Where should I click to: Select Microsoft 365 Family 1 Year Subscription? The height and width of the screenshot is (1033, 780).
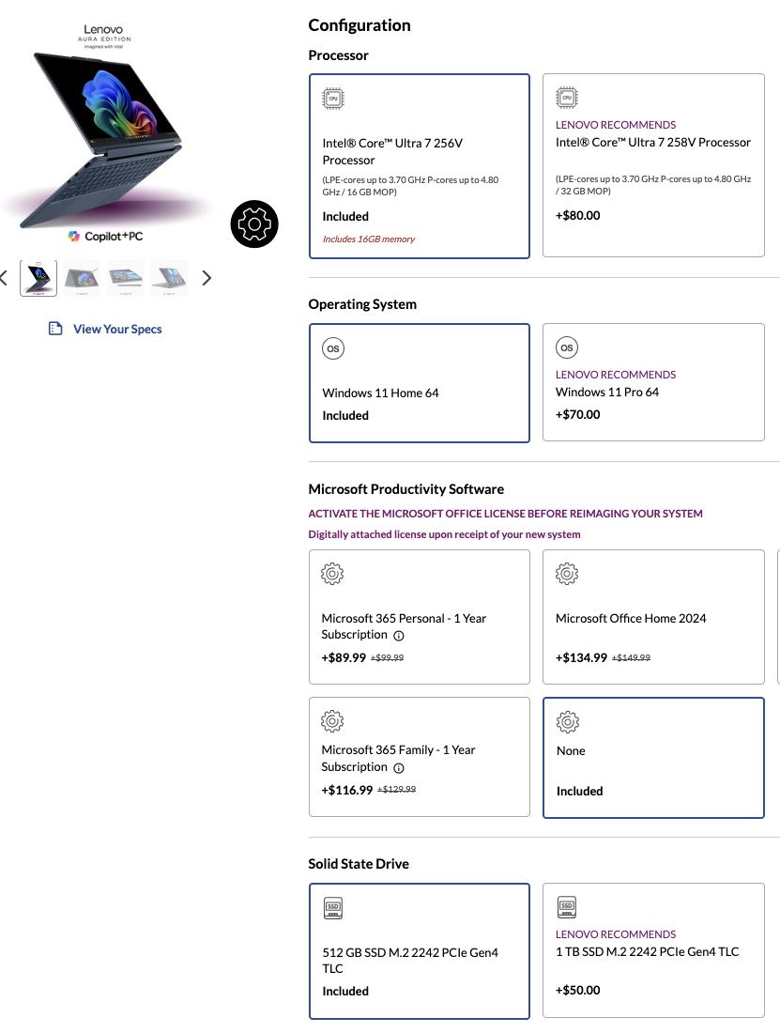pos(419,758)
